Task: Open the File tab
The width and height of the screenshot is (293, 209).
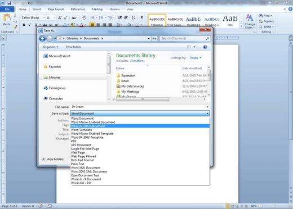Action: pos(7,9)
